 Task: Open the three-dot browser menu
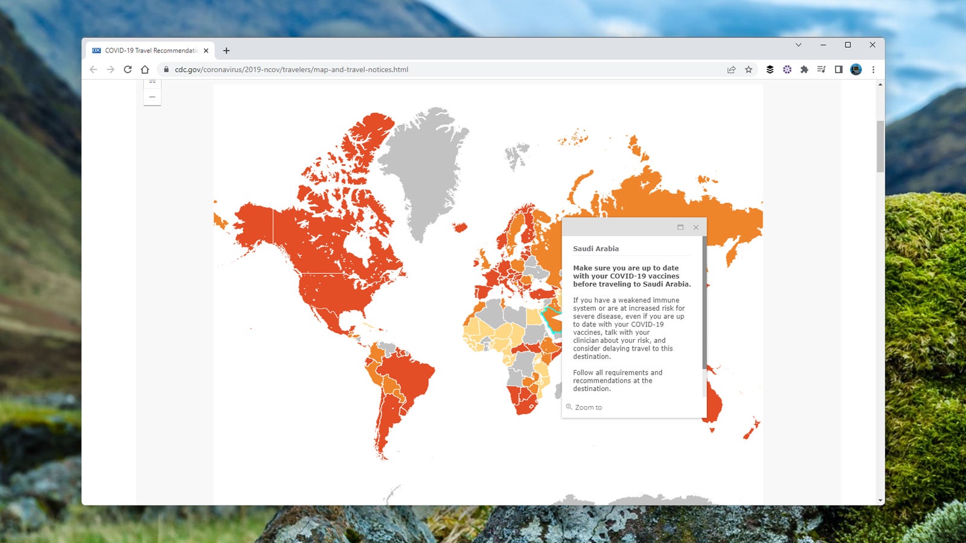[x=874, y=69]
